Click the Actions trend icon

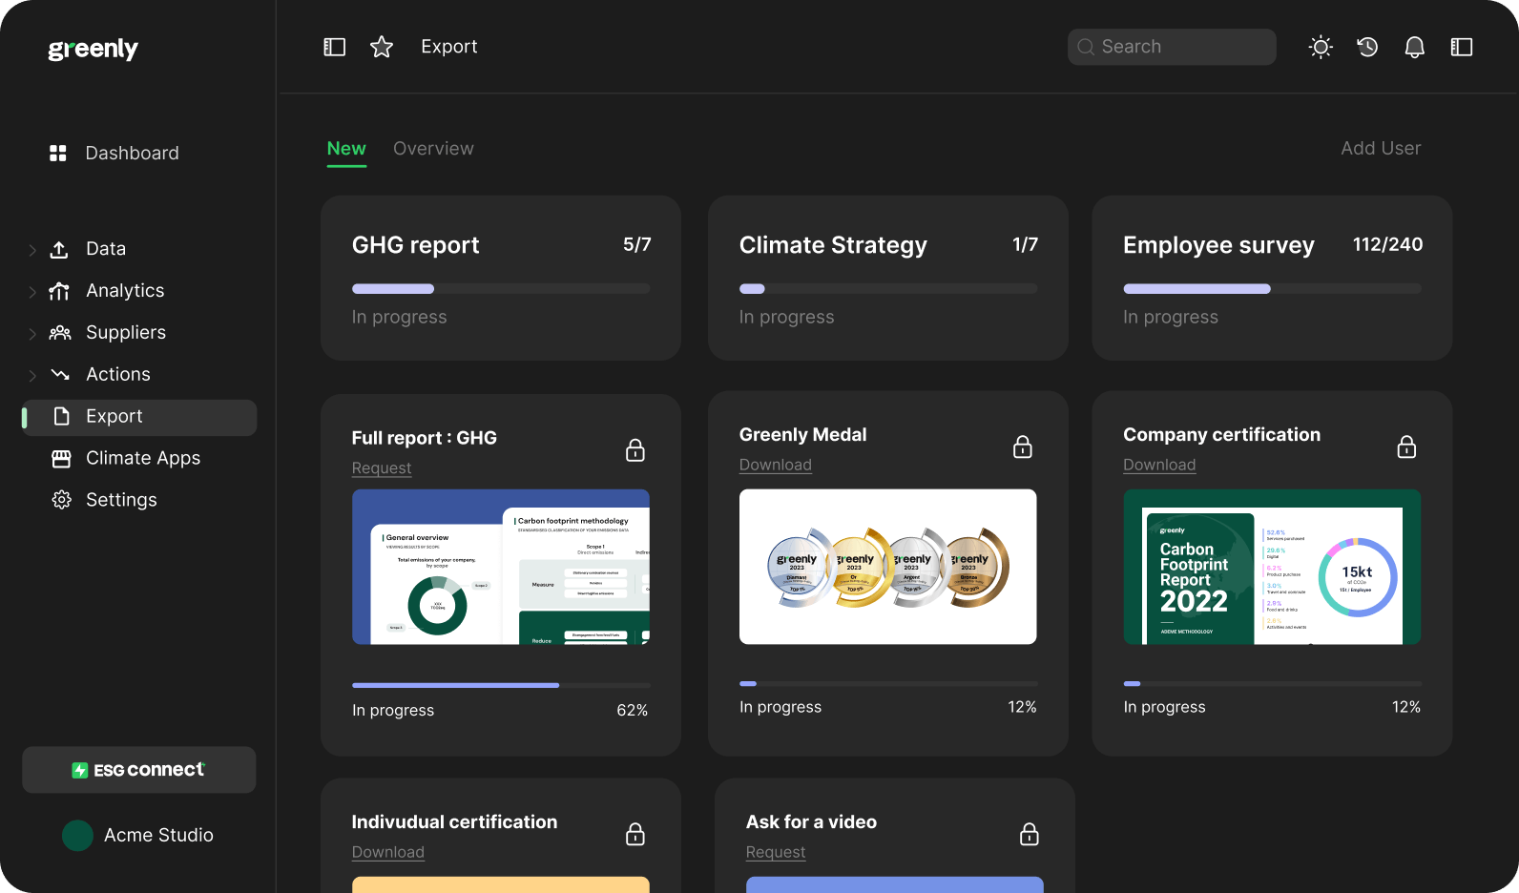coord(60,374)
